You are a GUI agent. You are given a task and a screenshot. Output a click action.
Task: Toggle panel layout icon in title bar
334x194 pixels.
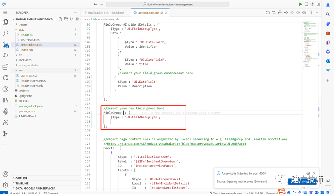(306, 4)
